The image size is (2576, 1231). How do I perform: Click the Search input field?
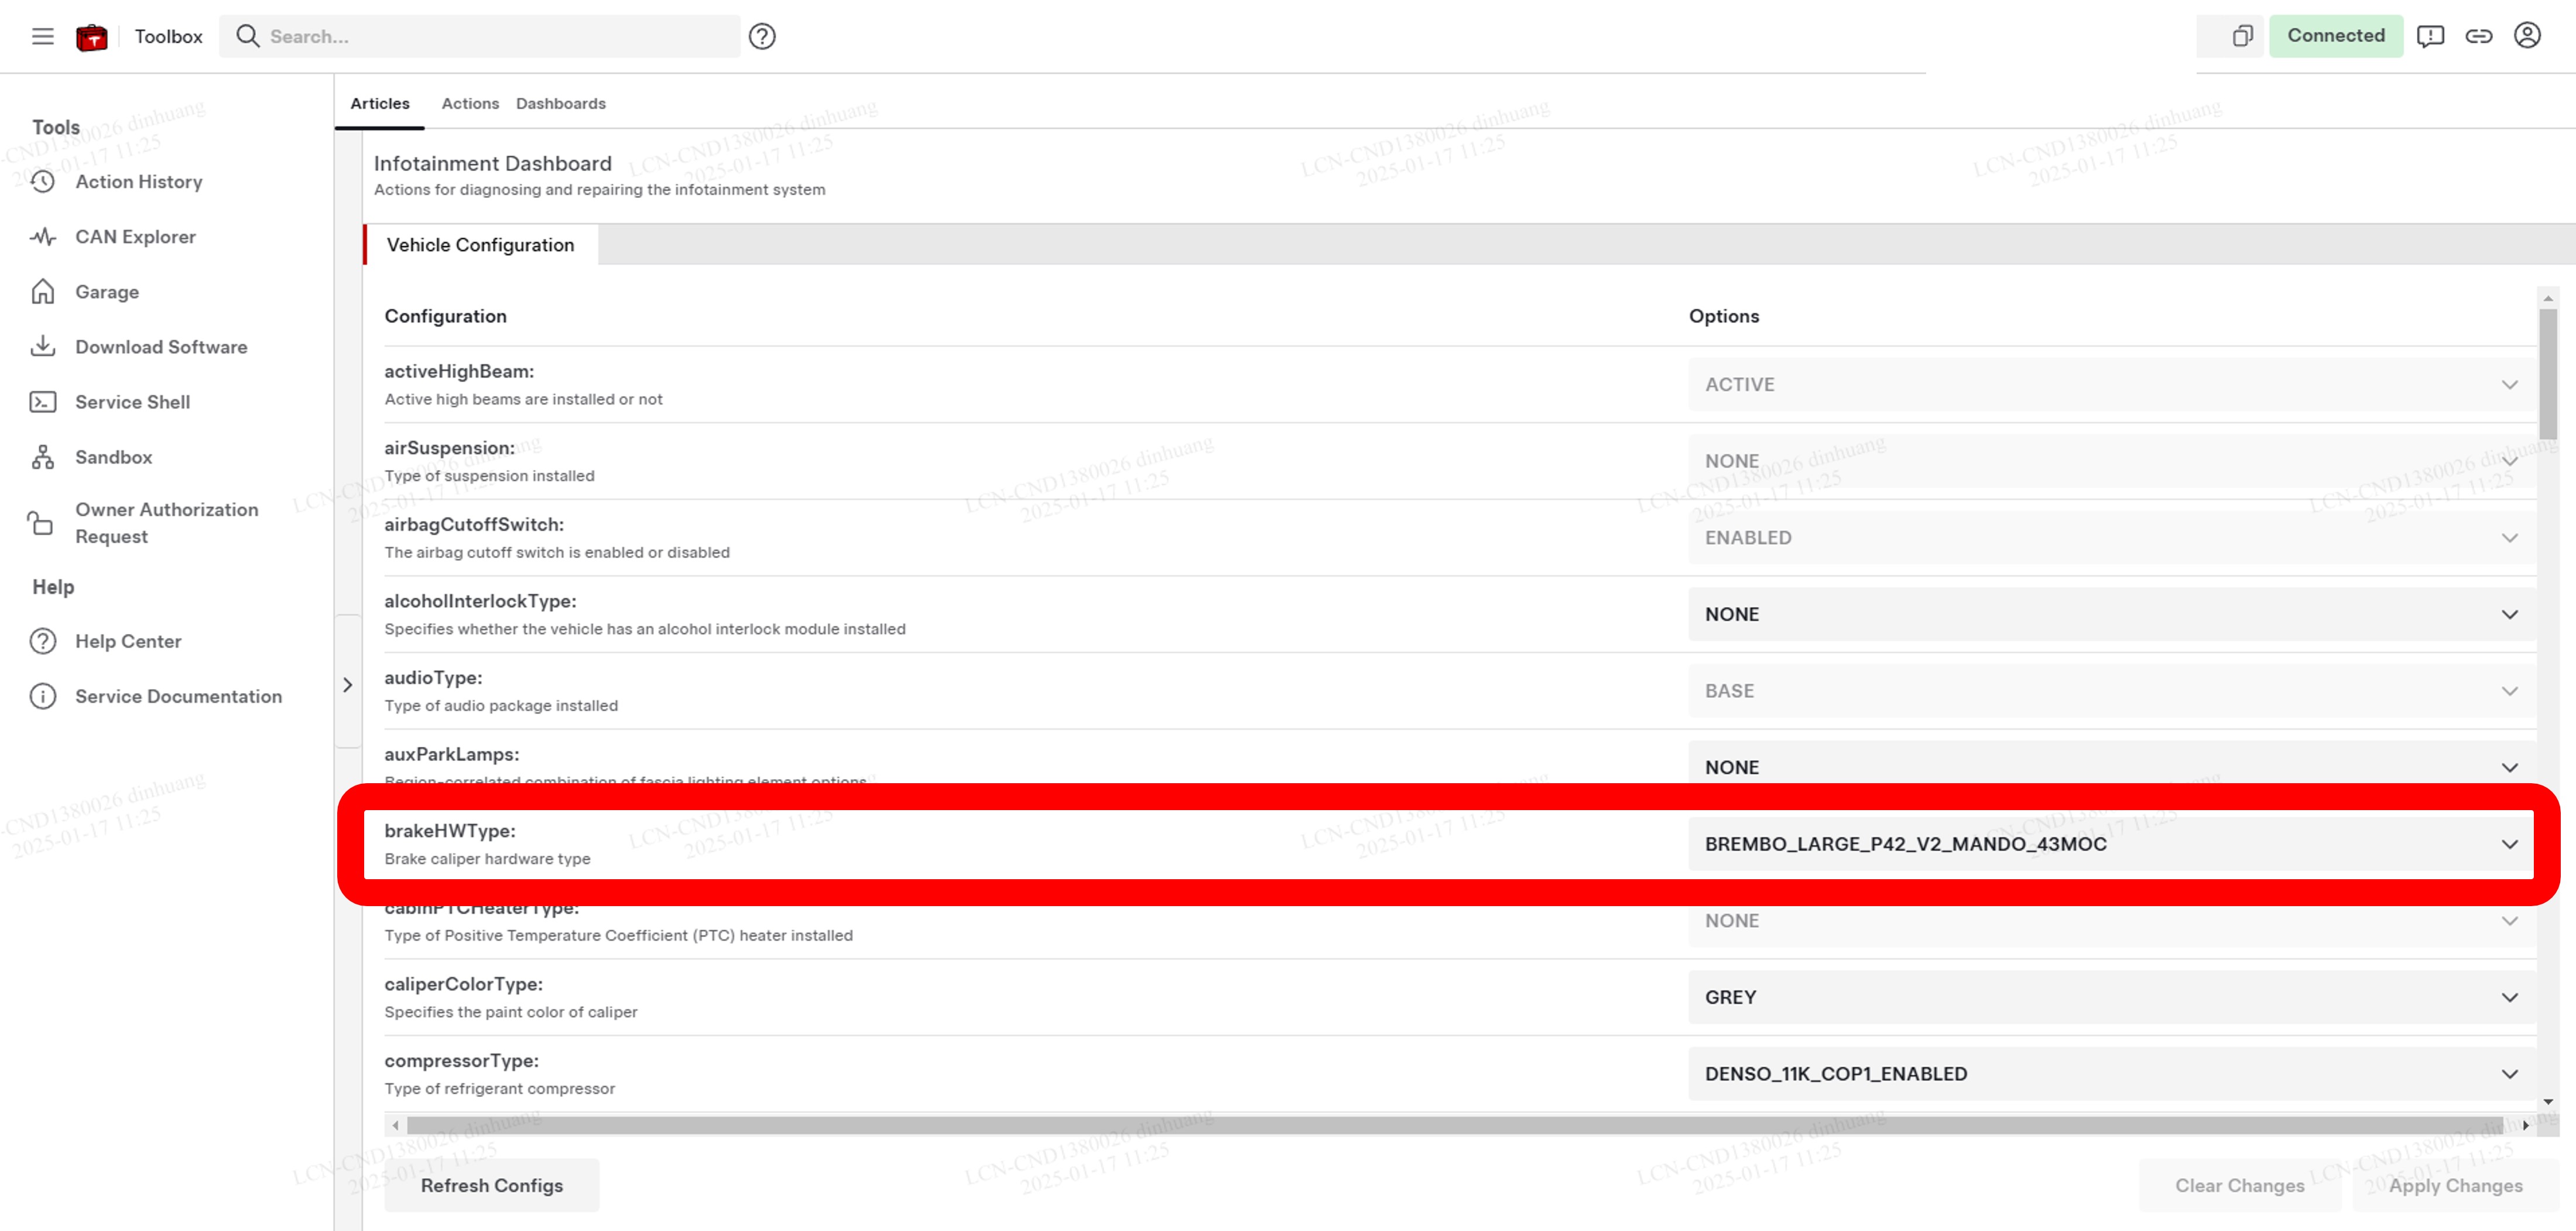coord(490,36)
